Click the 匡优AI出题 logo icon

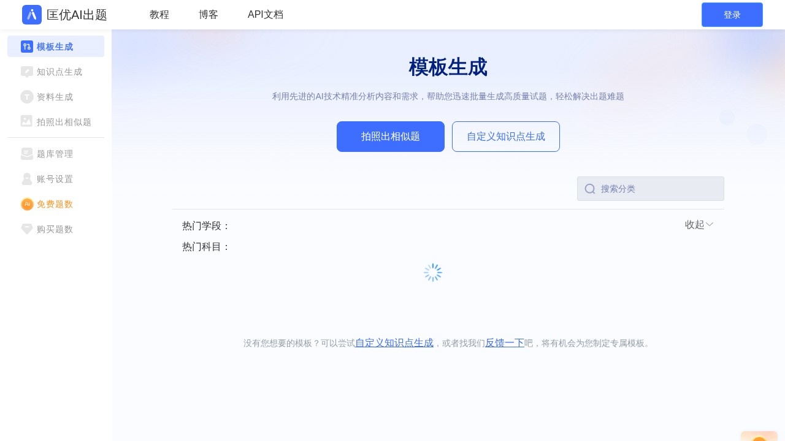click(x=31, y=15)
